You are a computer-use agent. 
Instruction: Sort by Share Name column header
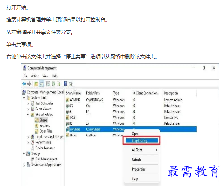coord(73,93)
